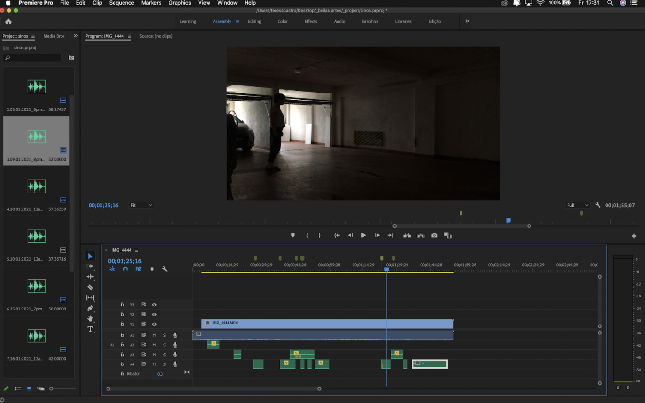This screenshot has height=403, width=645.
Task: Open timeline display settings wrench
Action: tap(165, 269)
